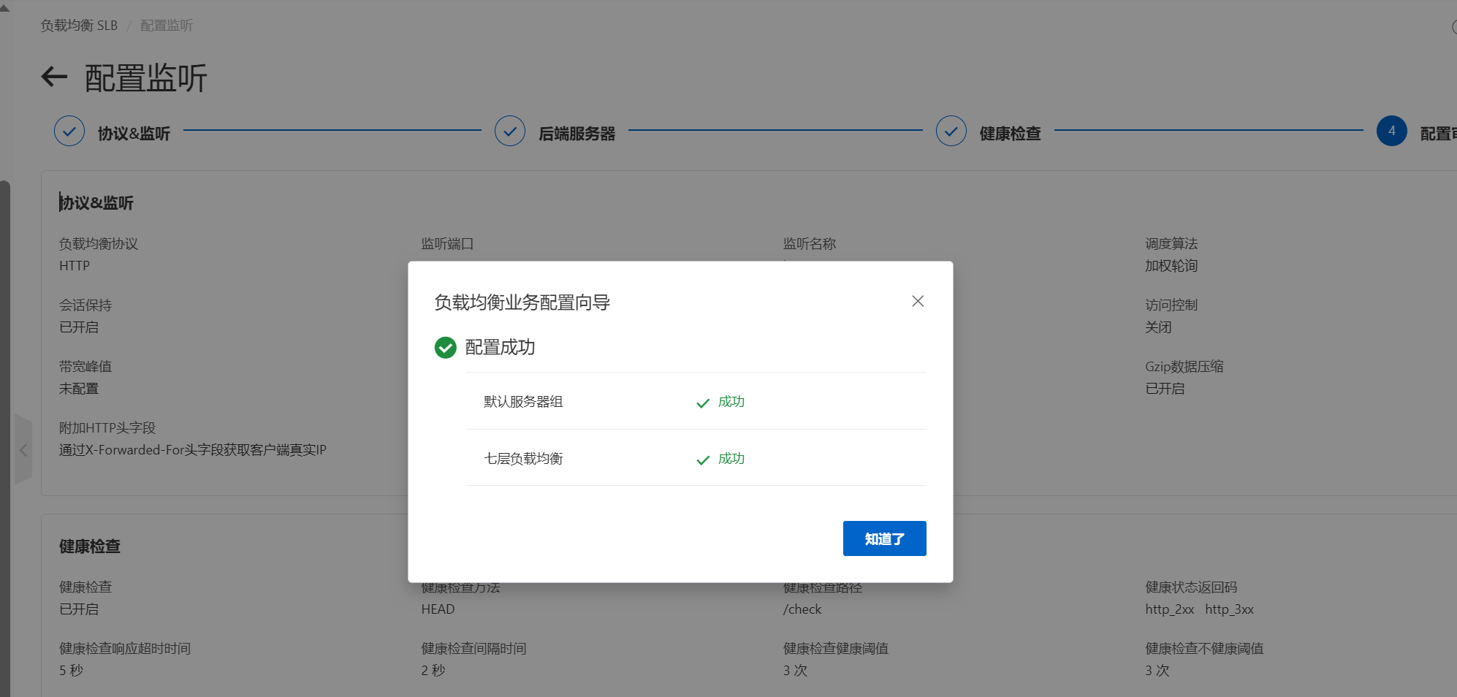The image size is (1457, 697).
Task: Click the 通过X-Forwarded-For头字段获取客户端真实IP text
Action: coord(193,450)
